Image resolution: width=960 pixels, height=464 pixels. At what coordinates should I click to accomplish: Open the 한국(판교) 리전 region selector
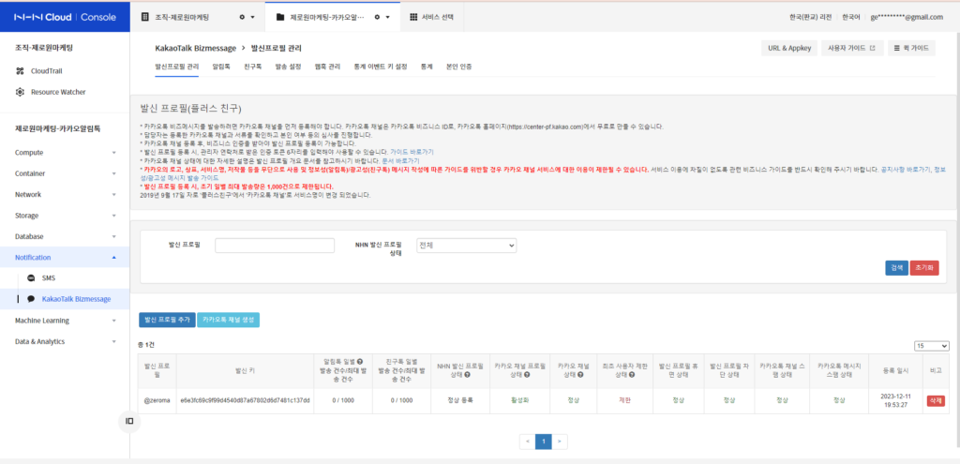point(811,17)
